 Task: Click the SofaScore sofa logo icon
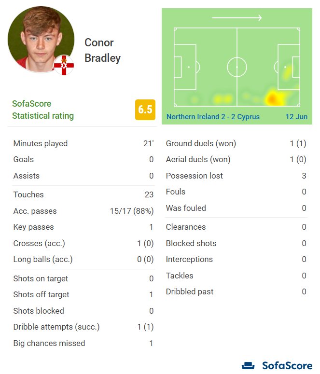pyautogui.click(x=248, y=366)
